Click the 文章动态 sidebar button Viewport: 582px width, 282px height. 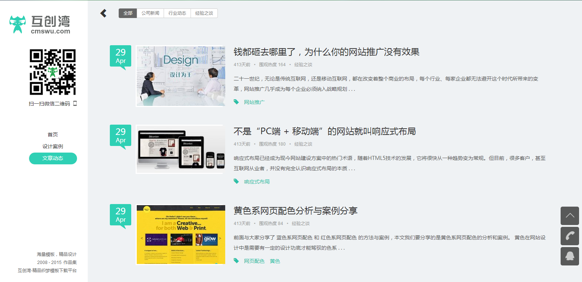[x=53, y=158]
